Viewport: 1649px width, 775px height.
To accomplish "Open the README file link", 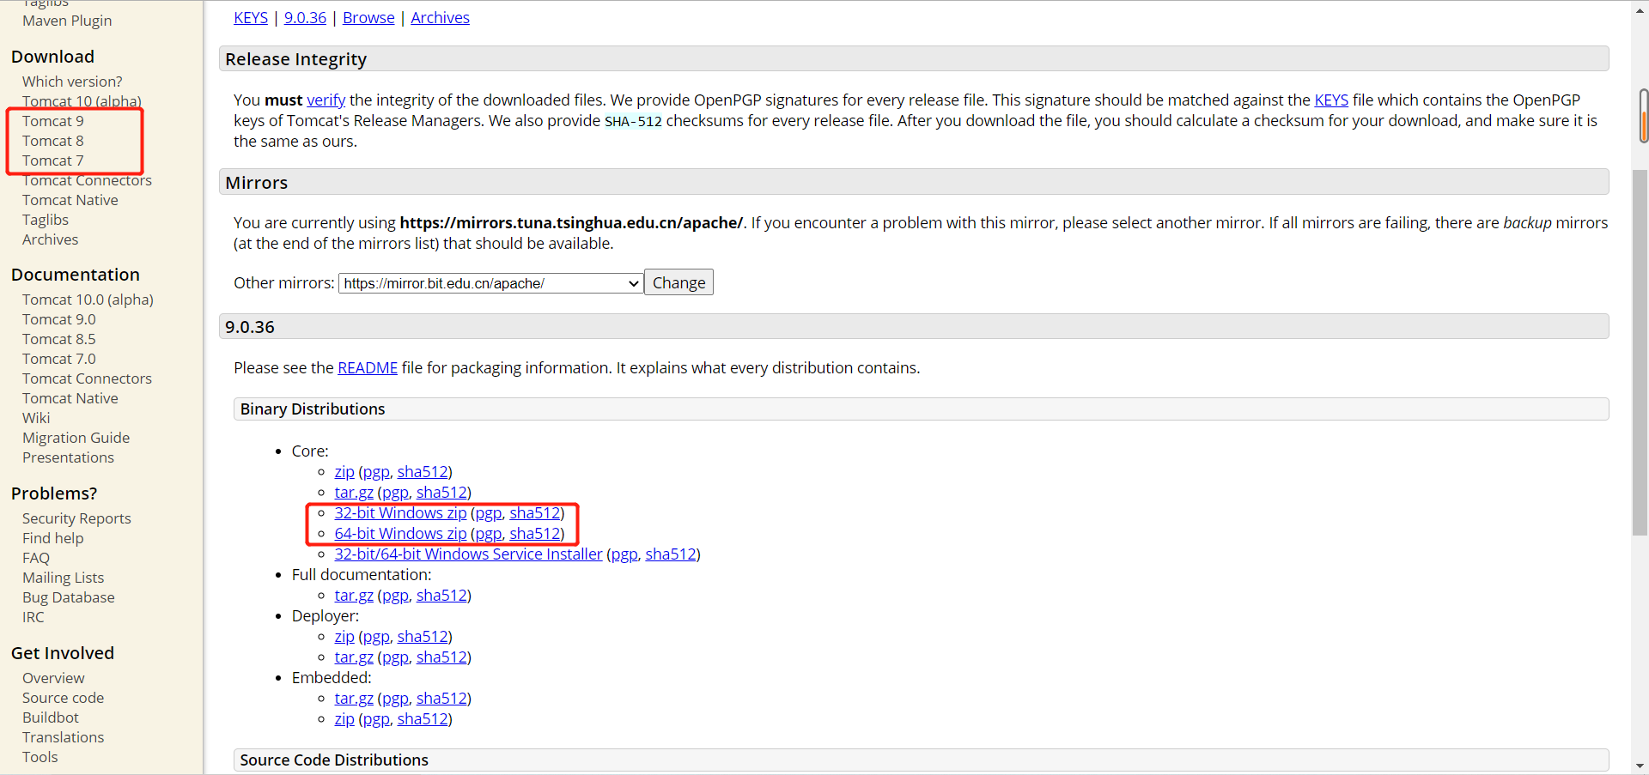I will (x=368, y=368).
